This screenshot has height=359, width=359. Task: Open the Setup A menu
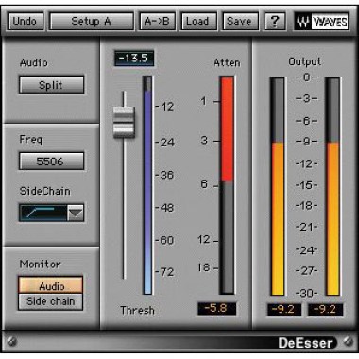coord(92,22)
